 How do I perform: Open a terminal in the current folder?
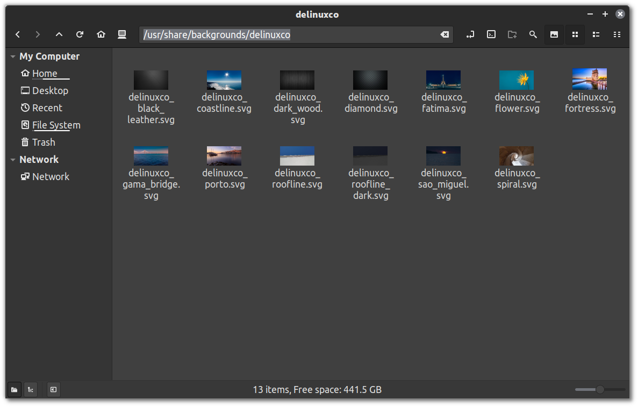click(491, 34)
